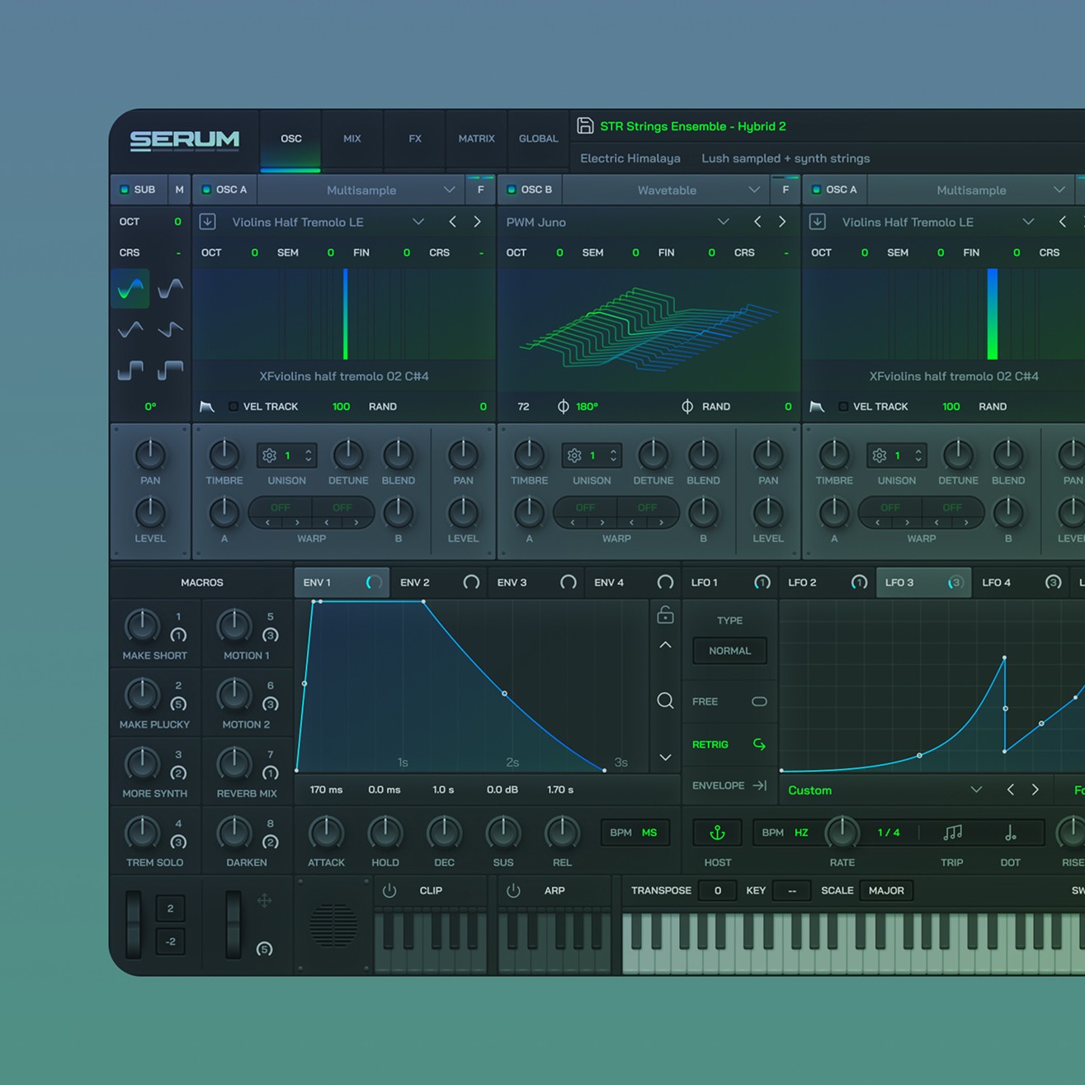Click the ENV 1 modulation source circle
The image size is (1085, 1085).
[x=374, y=583]
